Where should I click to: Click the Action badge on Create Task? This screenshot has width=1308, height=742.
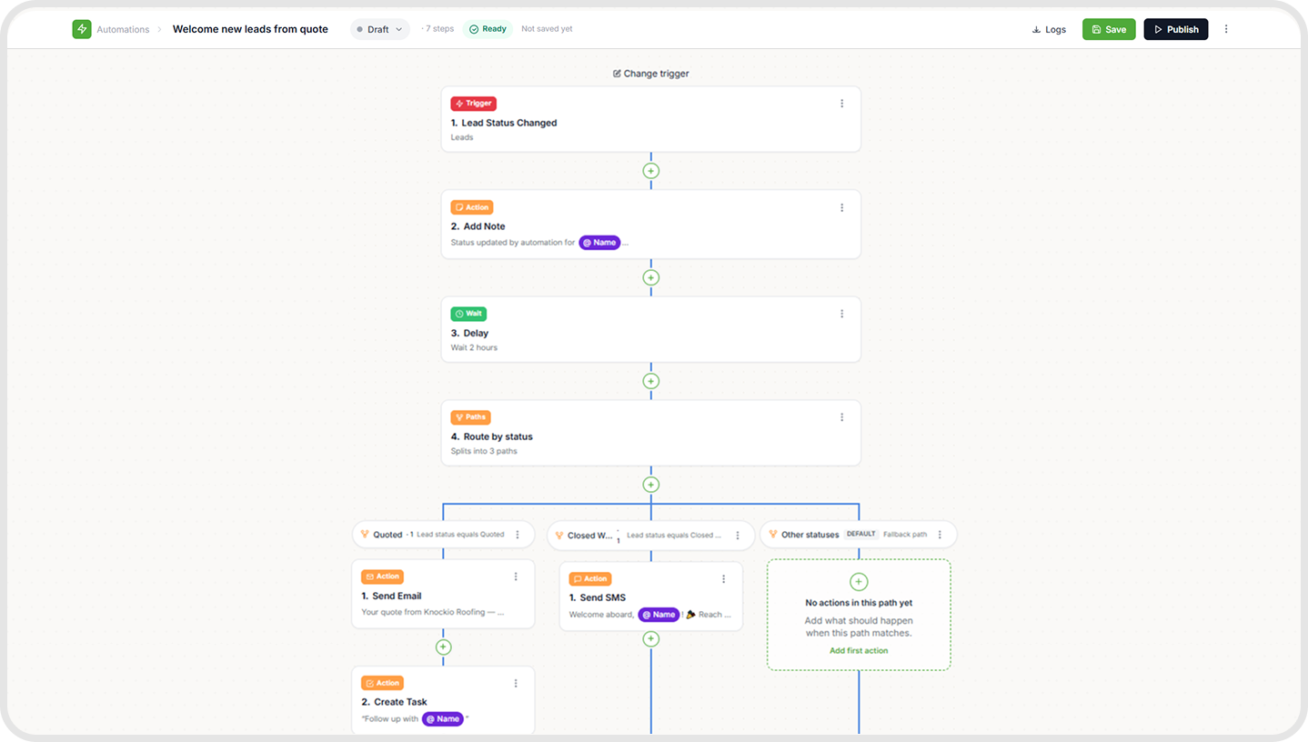382,683
